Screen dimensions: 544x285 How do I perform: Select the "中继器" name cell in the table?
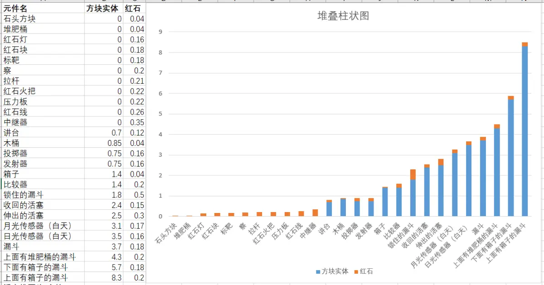coord(43,122)
